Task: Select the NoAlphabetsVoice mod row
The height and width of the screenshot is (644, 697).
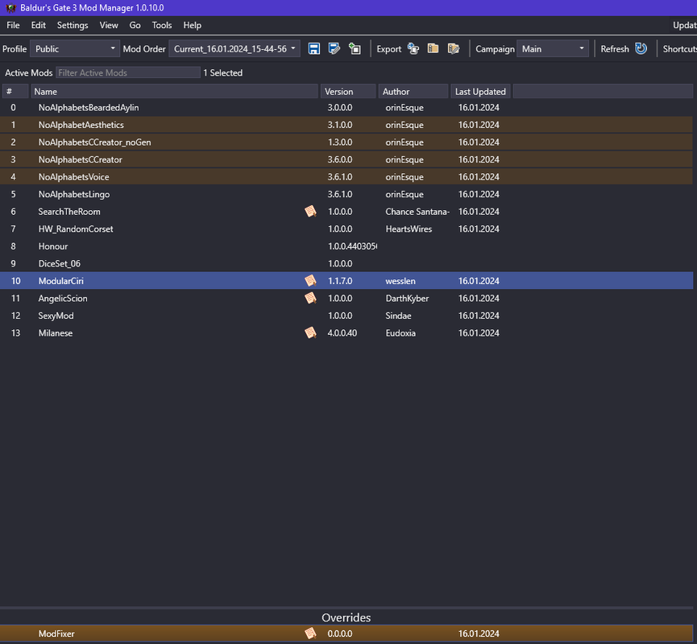Action: [346, 177]
